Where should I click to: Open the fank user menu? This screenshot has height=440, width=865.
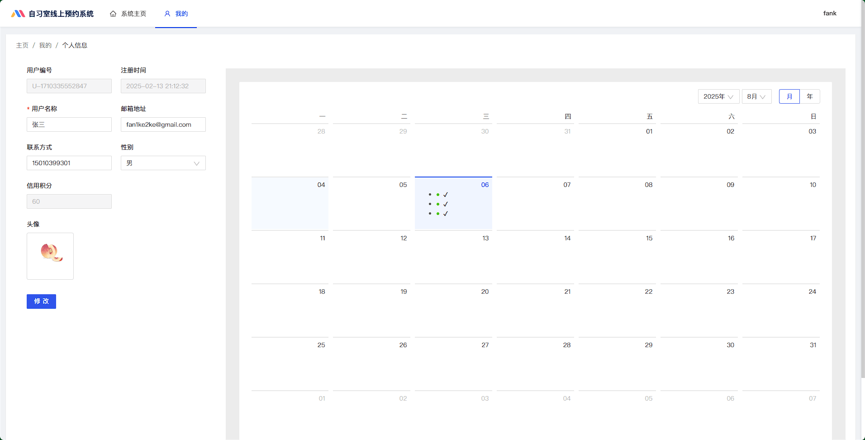pos(829,13)
